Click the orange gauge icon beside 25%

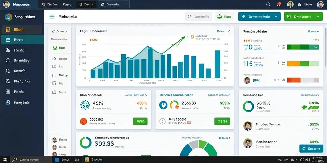point(174,104)
